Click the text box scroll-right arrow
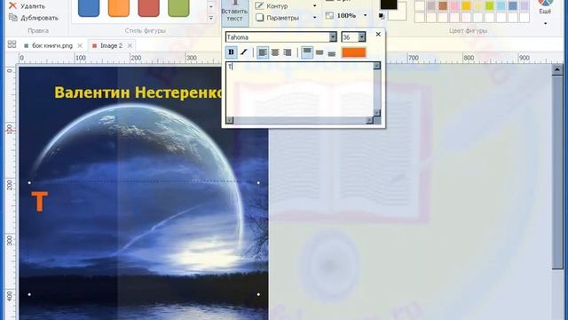This screenshot has width=568, height=320. (369, 120)
